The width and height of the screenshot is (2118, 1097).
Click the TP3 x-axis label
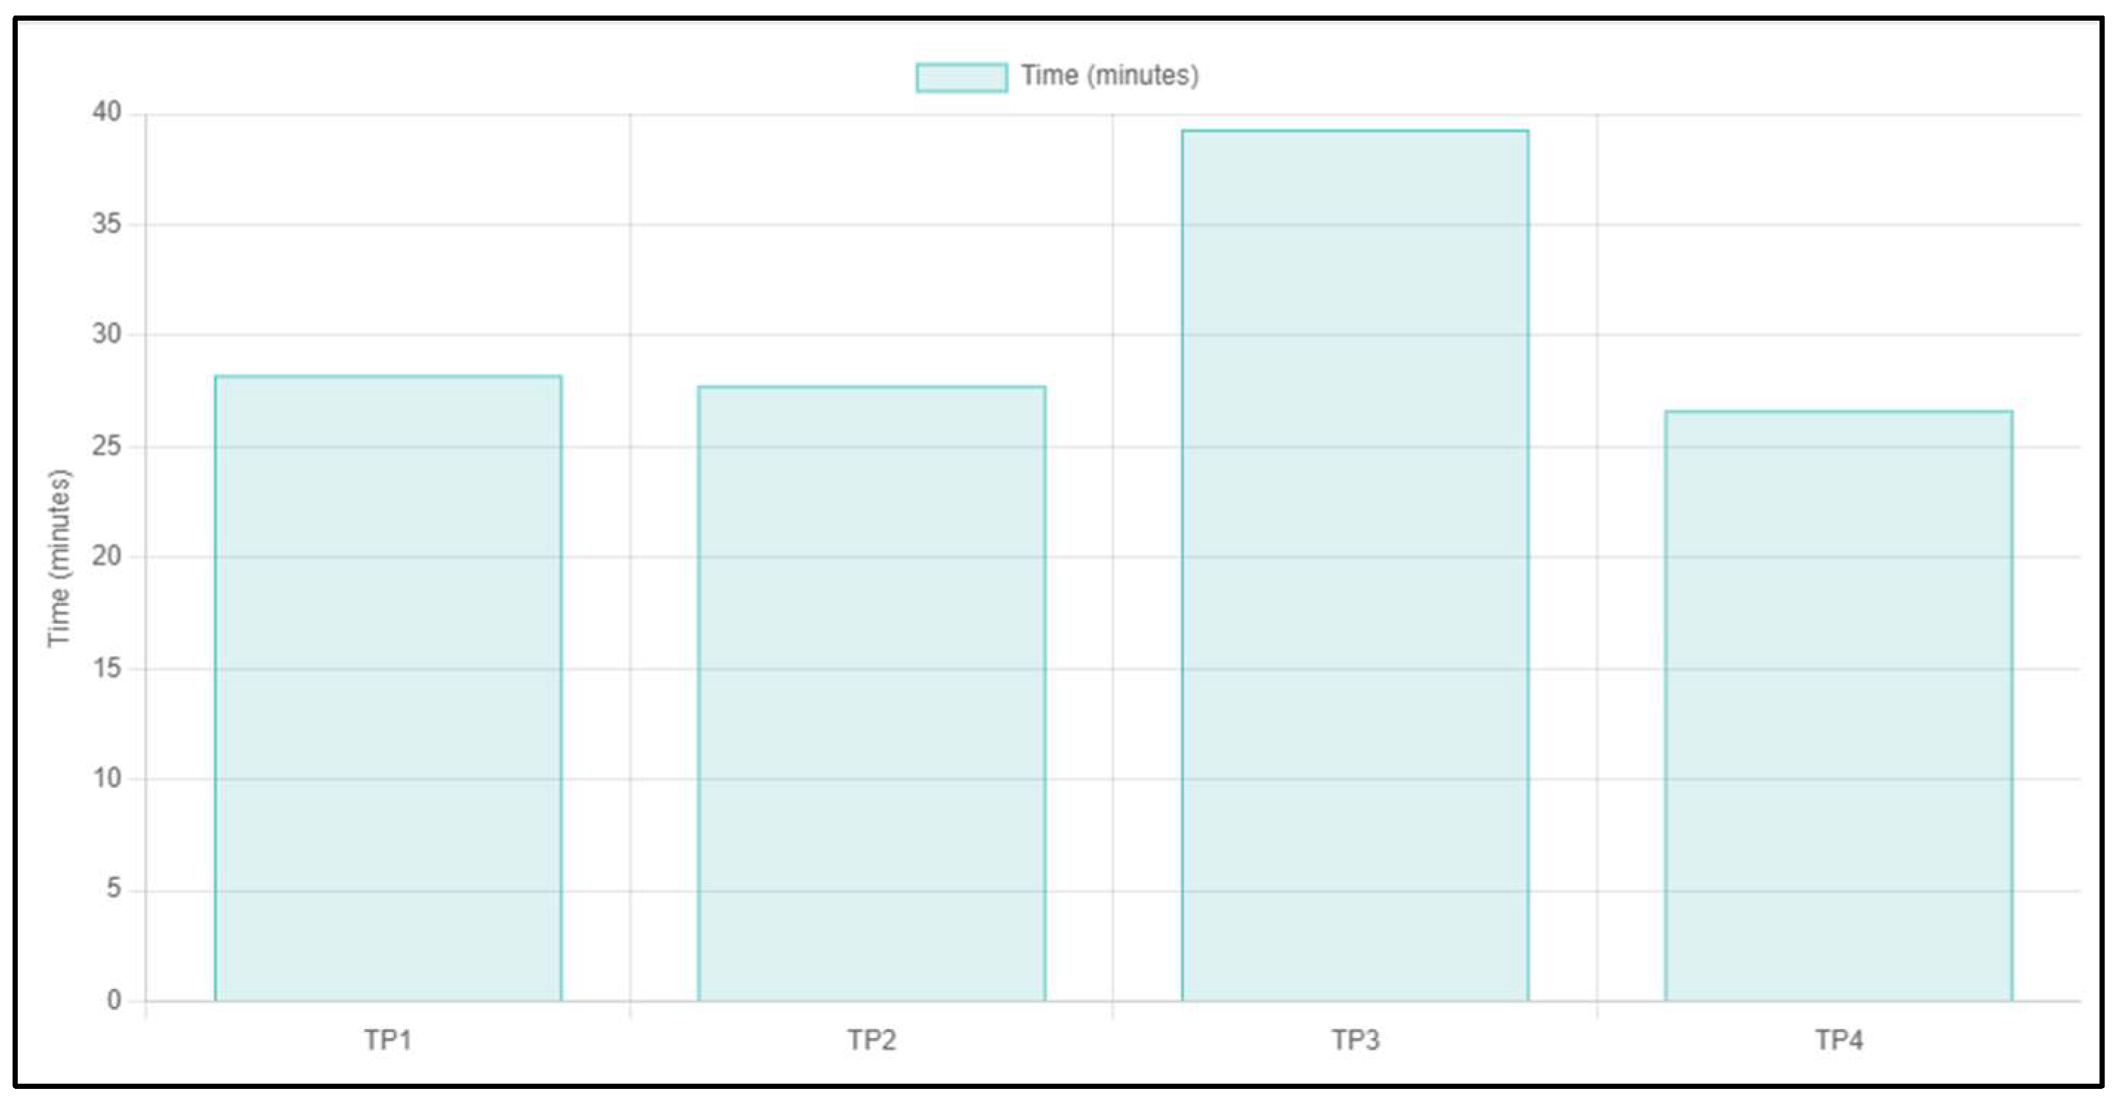1355,1040
